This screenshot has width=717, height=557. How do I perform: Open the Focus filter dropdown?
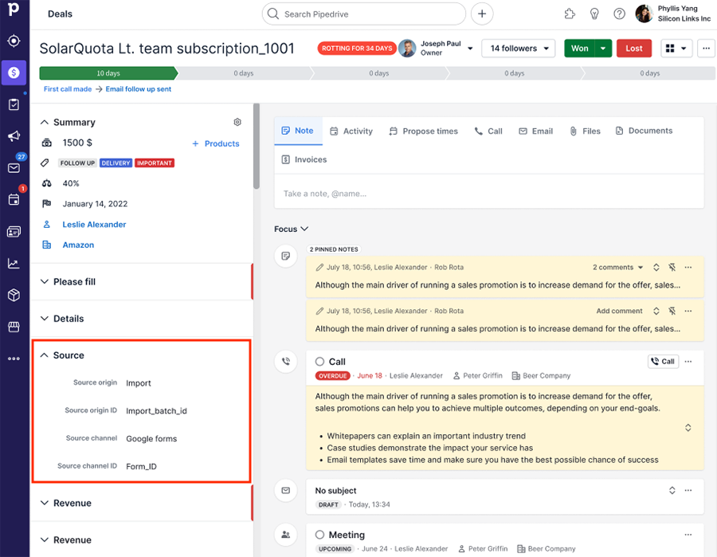pyautogui.click(x=291, y=229)
